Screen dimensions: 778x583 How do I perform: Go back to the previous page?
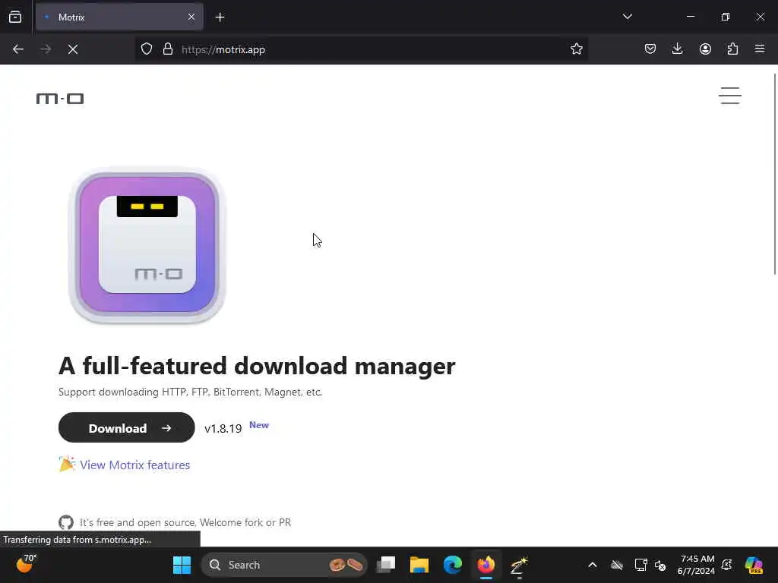[x=18, y=49]
